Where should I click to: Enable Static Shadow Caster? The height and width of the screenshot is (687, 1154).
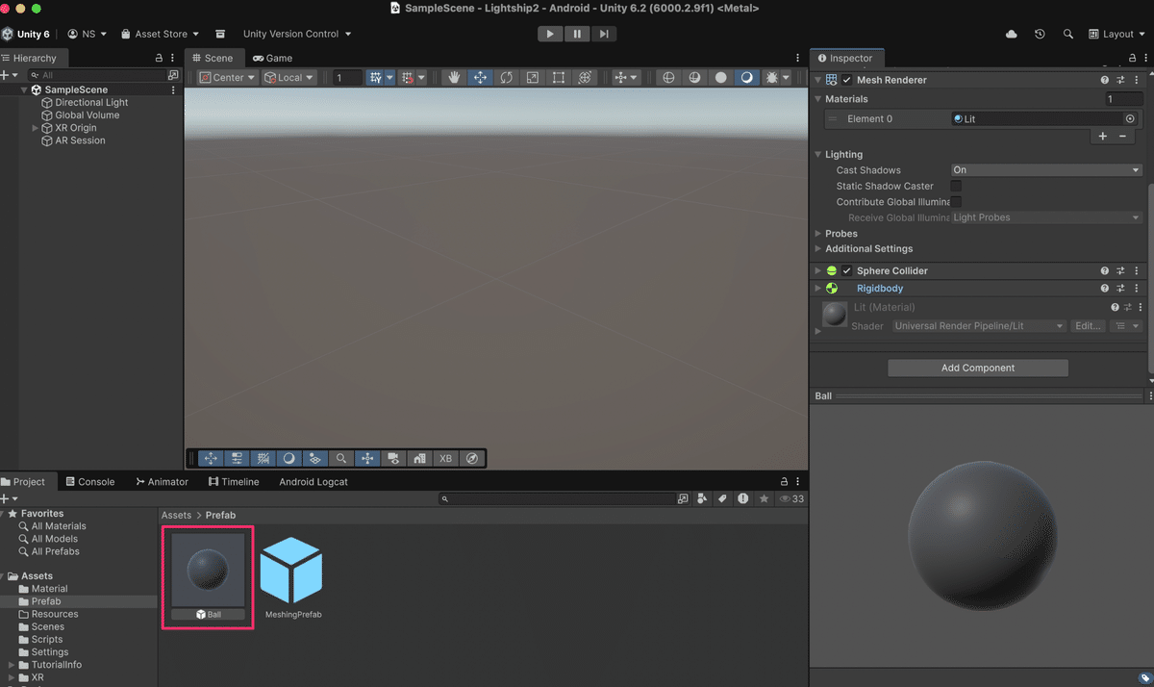[957, 186]
